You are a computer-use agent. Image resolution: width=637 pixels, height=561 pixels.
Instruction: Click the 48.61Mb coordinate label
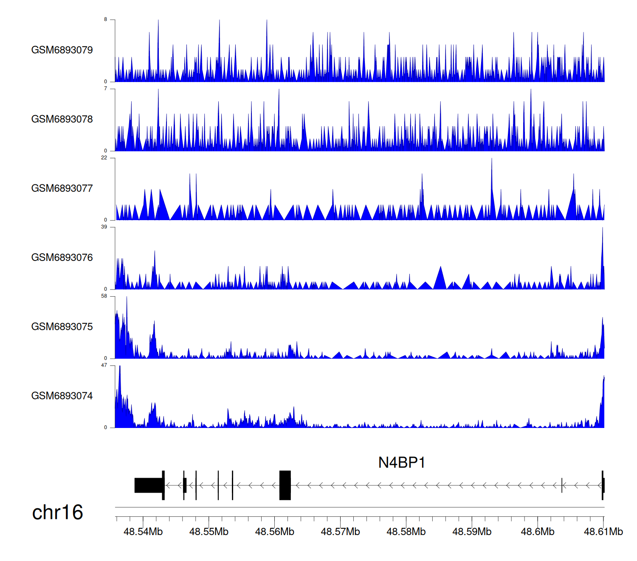point(603,532)
